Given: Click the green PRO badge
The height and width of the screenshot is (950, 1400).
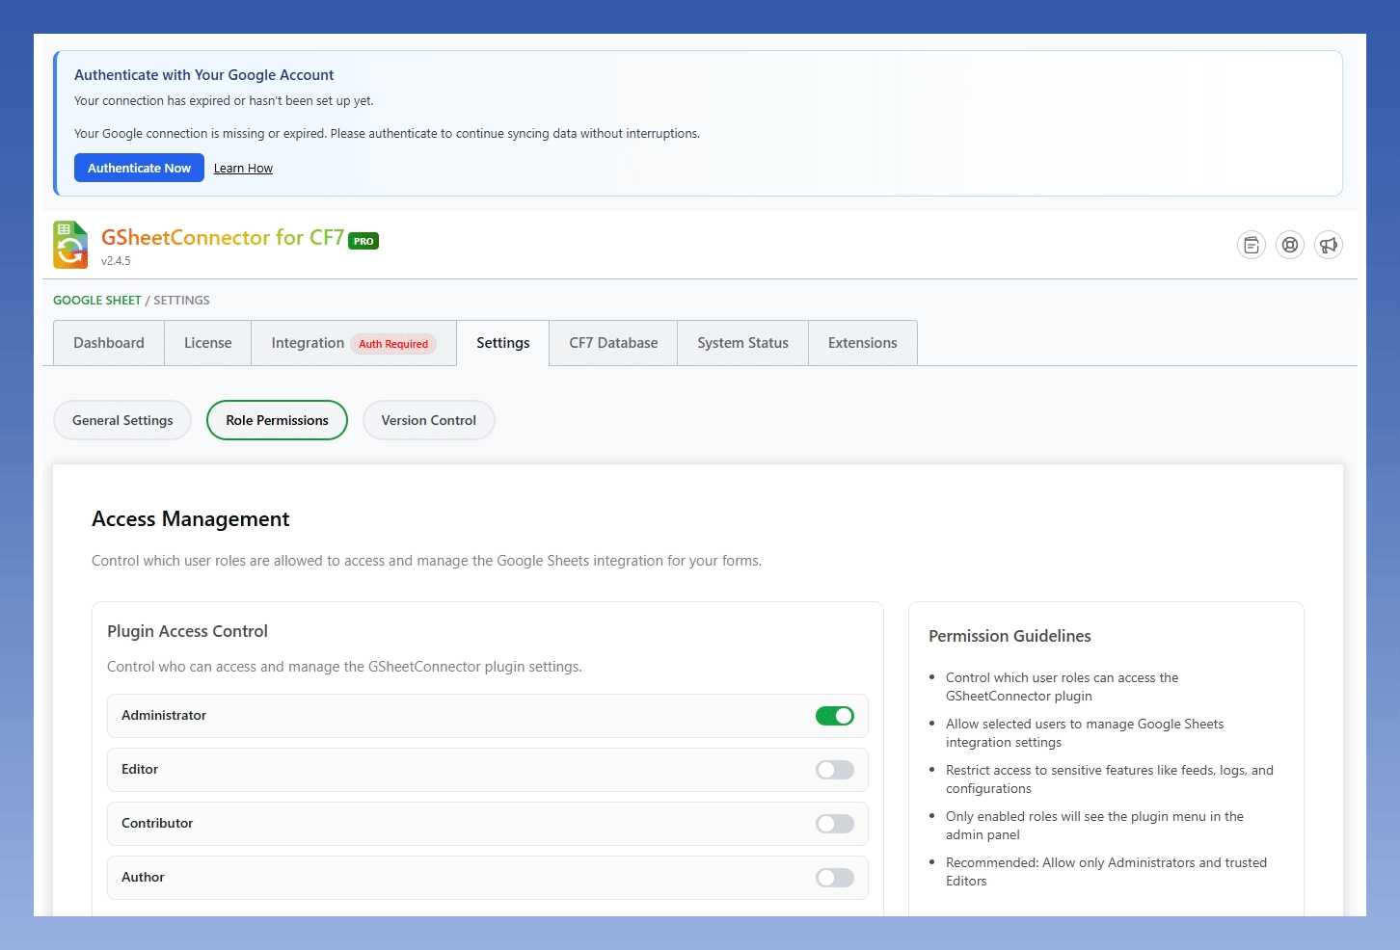Looking at the screenshot, I should [x=363, y=241].
